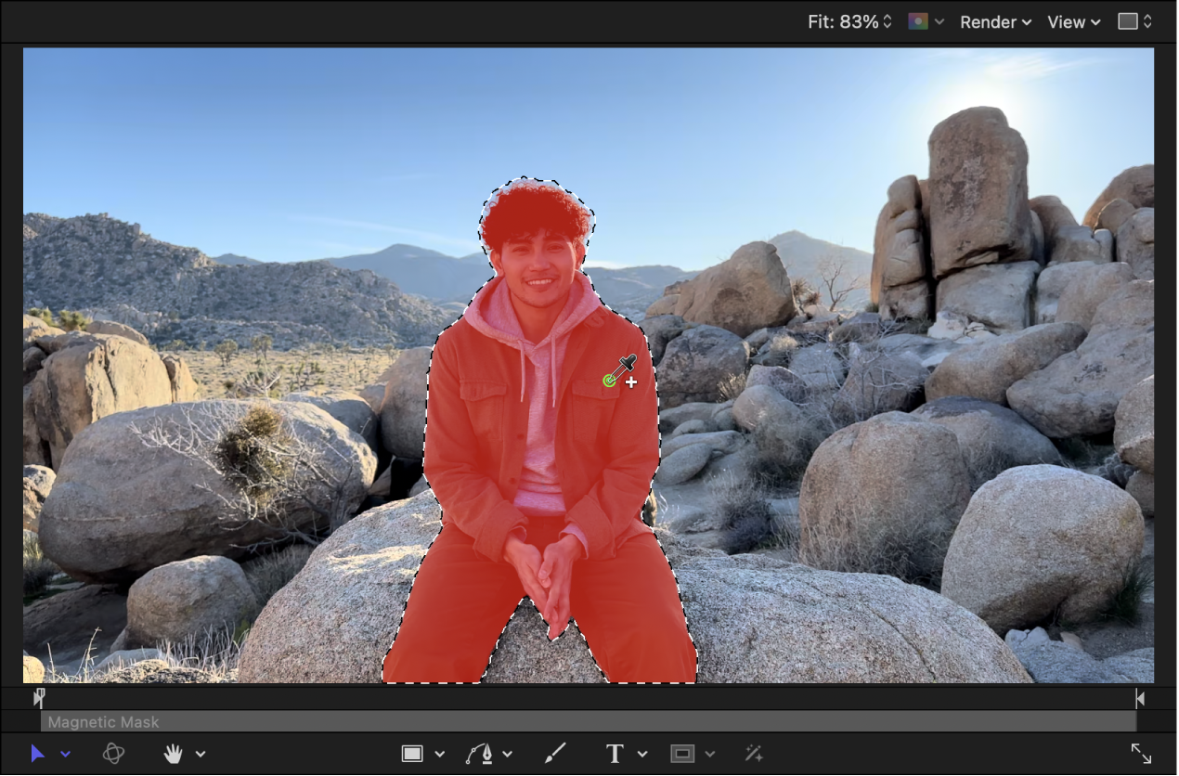Screen dimensions: 1179x776
Task: Open the Magnetic Mask tool
Action: (x=753, y=753)
